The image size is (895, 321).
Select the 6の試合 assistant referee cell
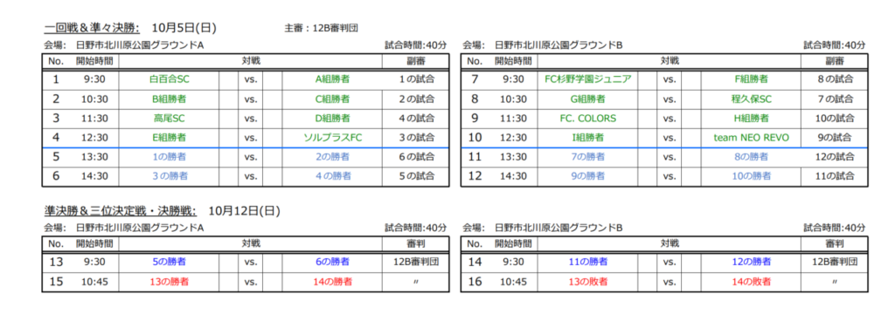click(415, 157)
